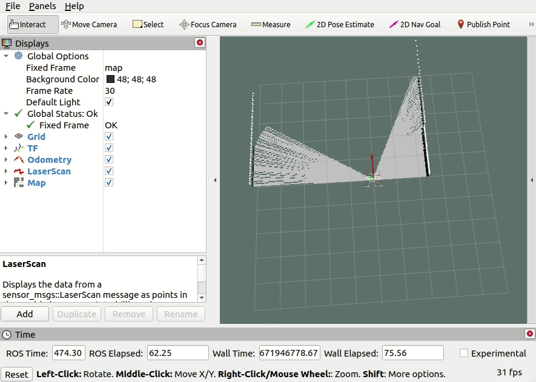Hide the Map display via checkbox
Screen dimensions: 536x382
109,182
